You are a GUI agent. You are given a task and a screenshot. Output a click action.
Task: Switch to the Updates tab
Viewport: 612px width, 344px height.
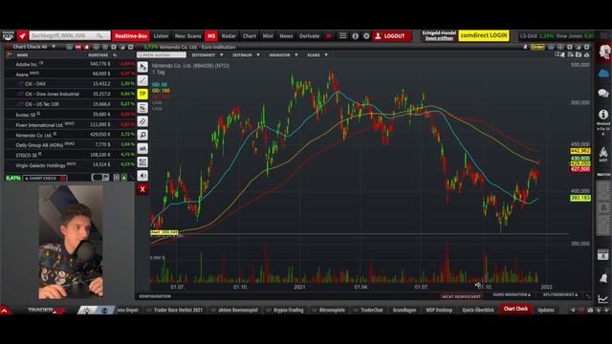tap(546, 310)
